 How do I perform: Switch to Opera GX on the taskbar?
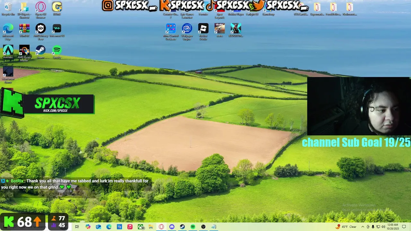tap(161, 227)
